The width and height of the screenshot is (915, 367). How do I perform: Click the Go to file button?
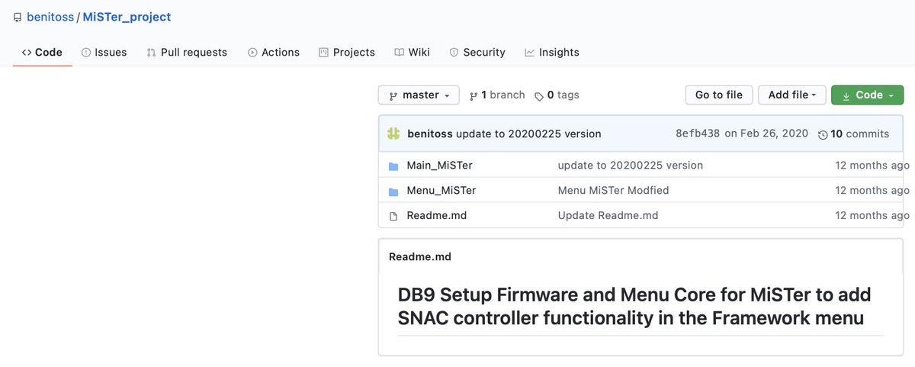(719, 95)
